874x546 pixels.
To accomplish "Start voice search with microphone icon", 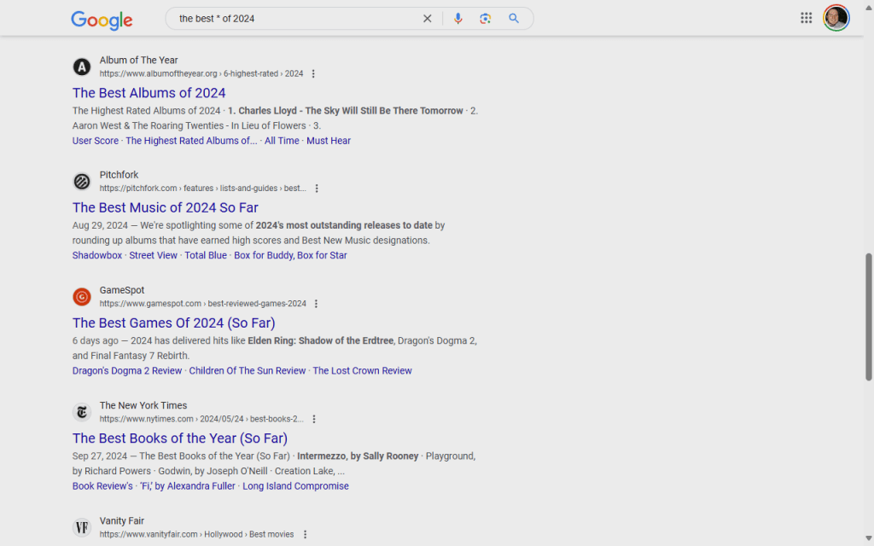I will coord(458,19).
